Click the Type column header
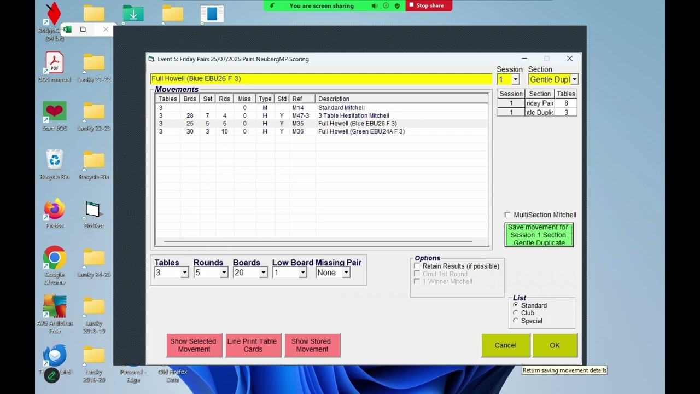The image size is (700, 394). point(265,99)
